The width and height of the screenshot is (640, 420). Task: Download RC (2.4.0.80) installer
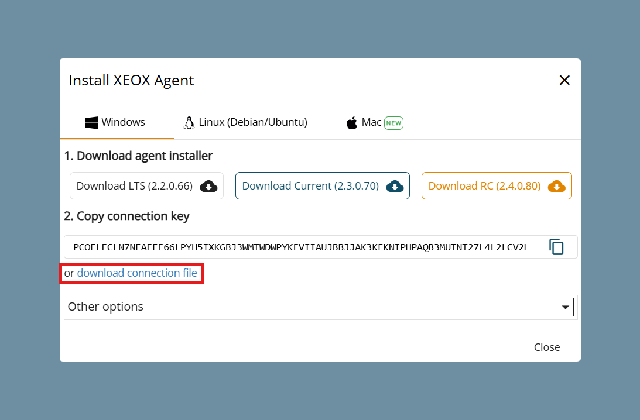(497, 186)
